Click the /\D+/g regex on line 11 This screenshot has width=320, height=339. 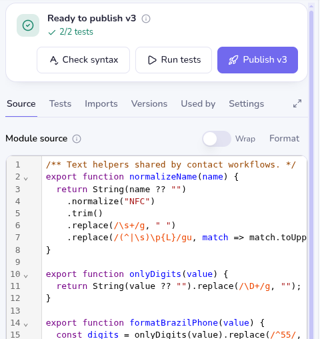(255, 286)
